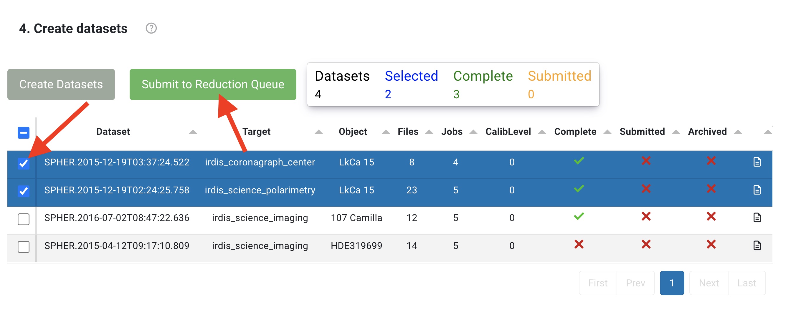This screenshot has width=806, height=322.
Task: Go to First page
Action: coord(598,283)
